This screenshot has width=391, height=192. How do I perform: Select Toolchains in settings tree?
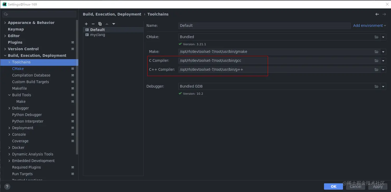point(39,62)
